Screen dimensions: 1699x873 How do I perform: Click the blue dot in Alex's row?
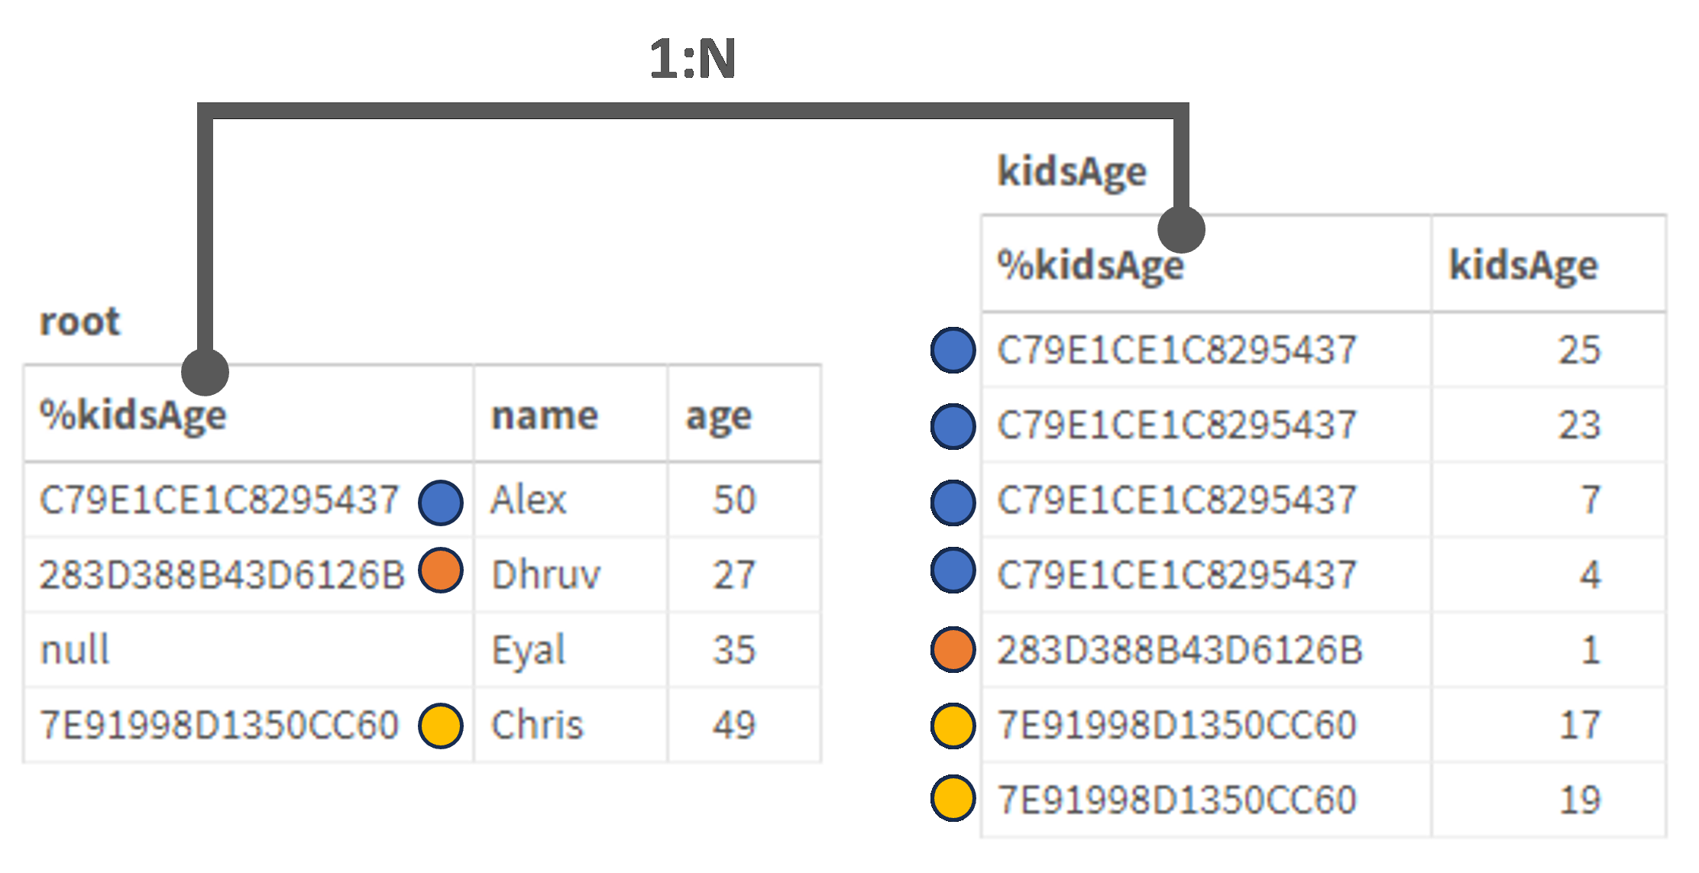tap(441, 503)
